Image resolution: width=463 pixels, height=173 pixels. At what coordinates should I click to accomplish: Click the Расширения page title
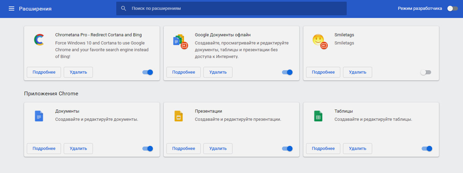[x=35, y=8]
